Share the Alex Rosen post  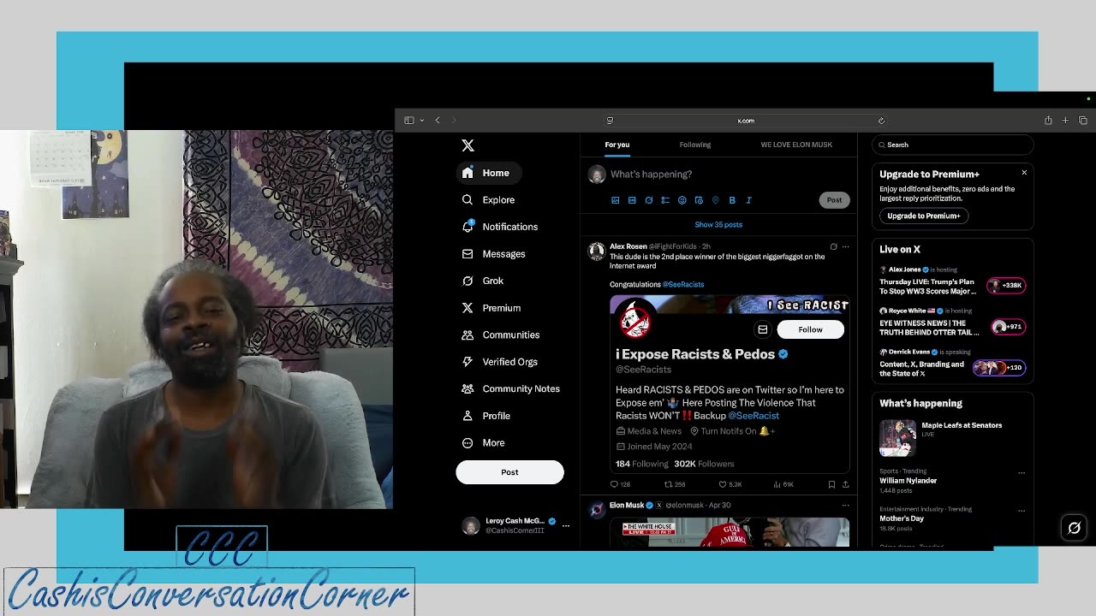pyautogui.click(x=845, y=484)
